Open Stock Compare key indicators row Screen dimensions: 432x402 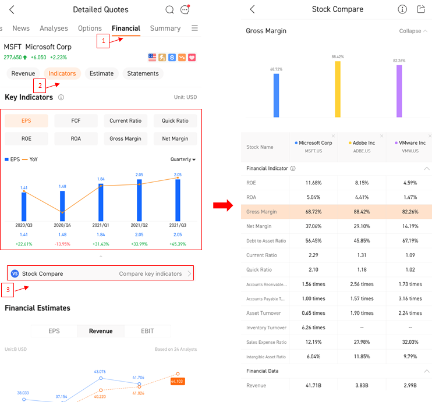pos(101,273)
